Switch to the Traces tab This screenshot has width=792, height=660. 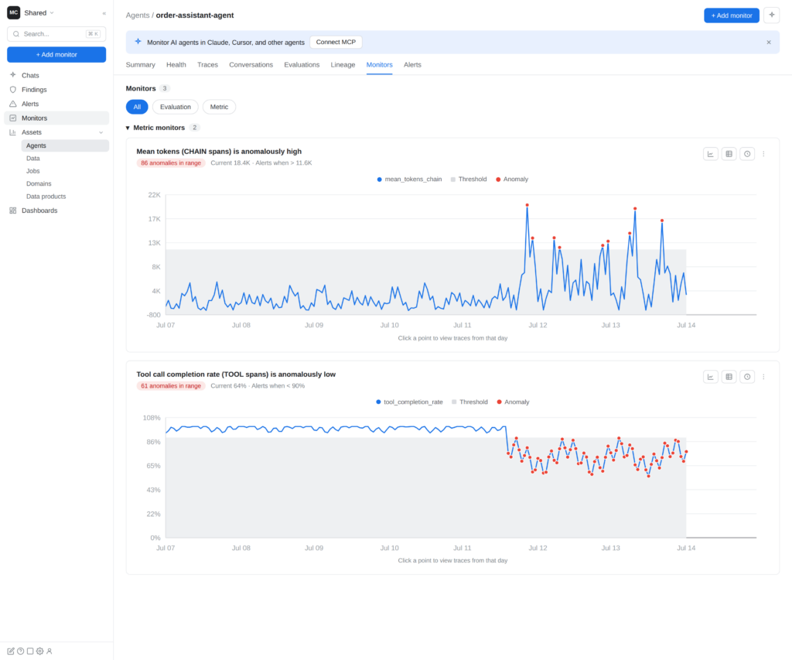coord(207,65)
